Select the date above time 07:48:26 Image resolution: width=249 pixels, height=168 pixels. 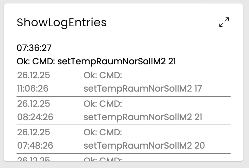(33, 132)
